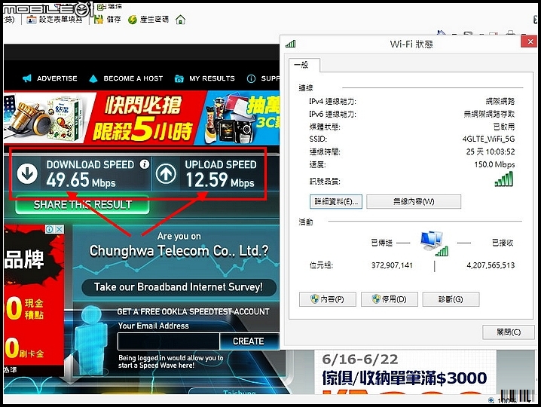This screenshot has height=407, width=541.
Task: Click the save toolbar icon
Action: point(99,20)
